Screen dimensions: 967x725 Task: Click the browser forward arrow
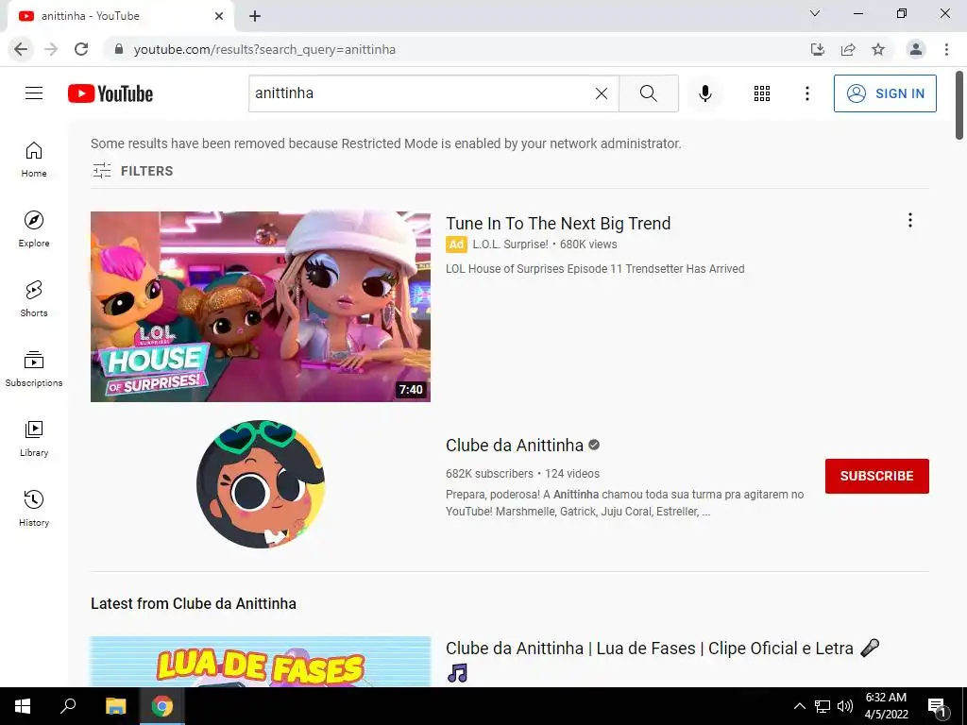[x=51, y=49]
